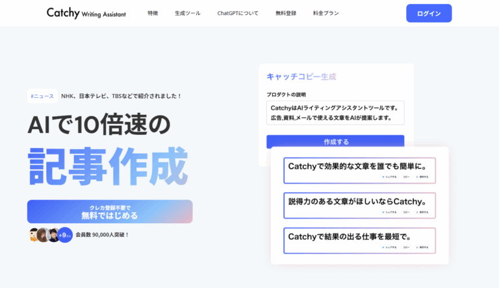Share the 'Catchyで結果の出る仕事を最短で' result

[390, 247]
